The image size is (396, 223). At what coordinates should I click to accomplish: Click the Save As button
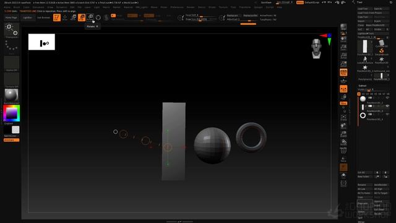tap(381, 9)
